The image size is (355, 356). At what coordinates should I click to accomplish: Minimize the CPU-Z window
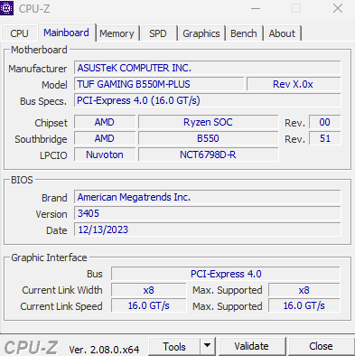tap(256, 8)
